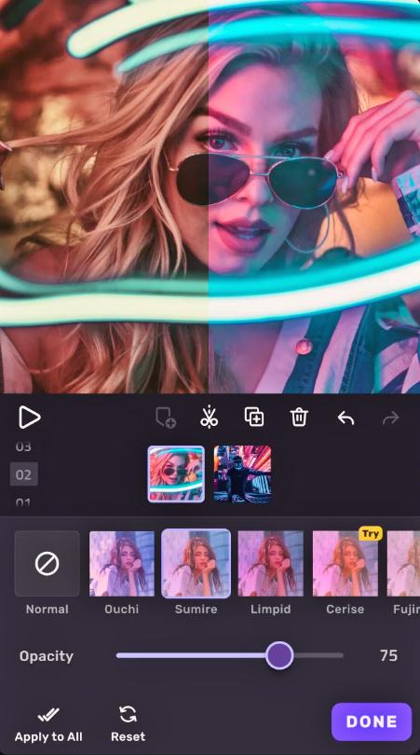420x755 pixels.
Task: Tap the Apply to All checkmarks
Action: (48, 715)
